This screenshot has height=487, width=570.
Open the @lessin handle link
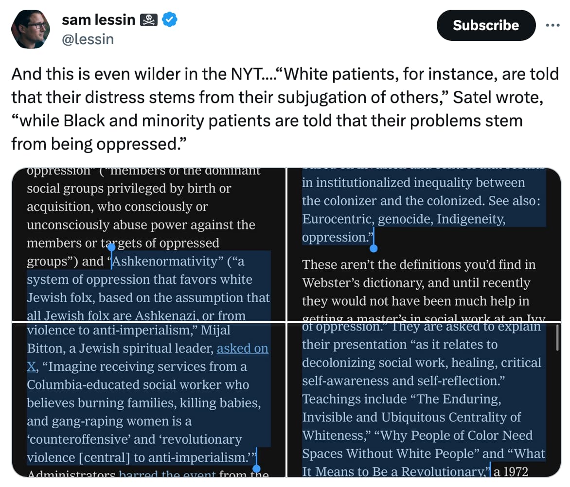88,39
